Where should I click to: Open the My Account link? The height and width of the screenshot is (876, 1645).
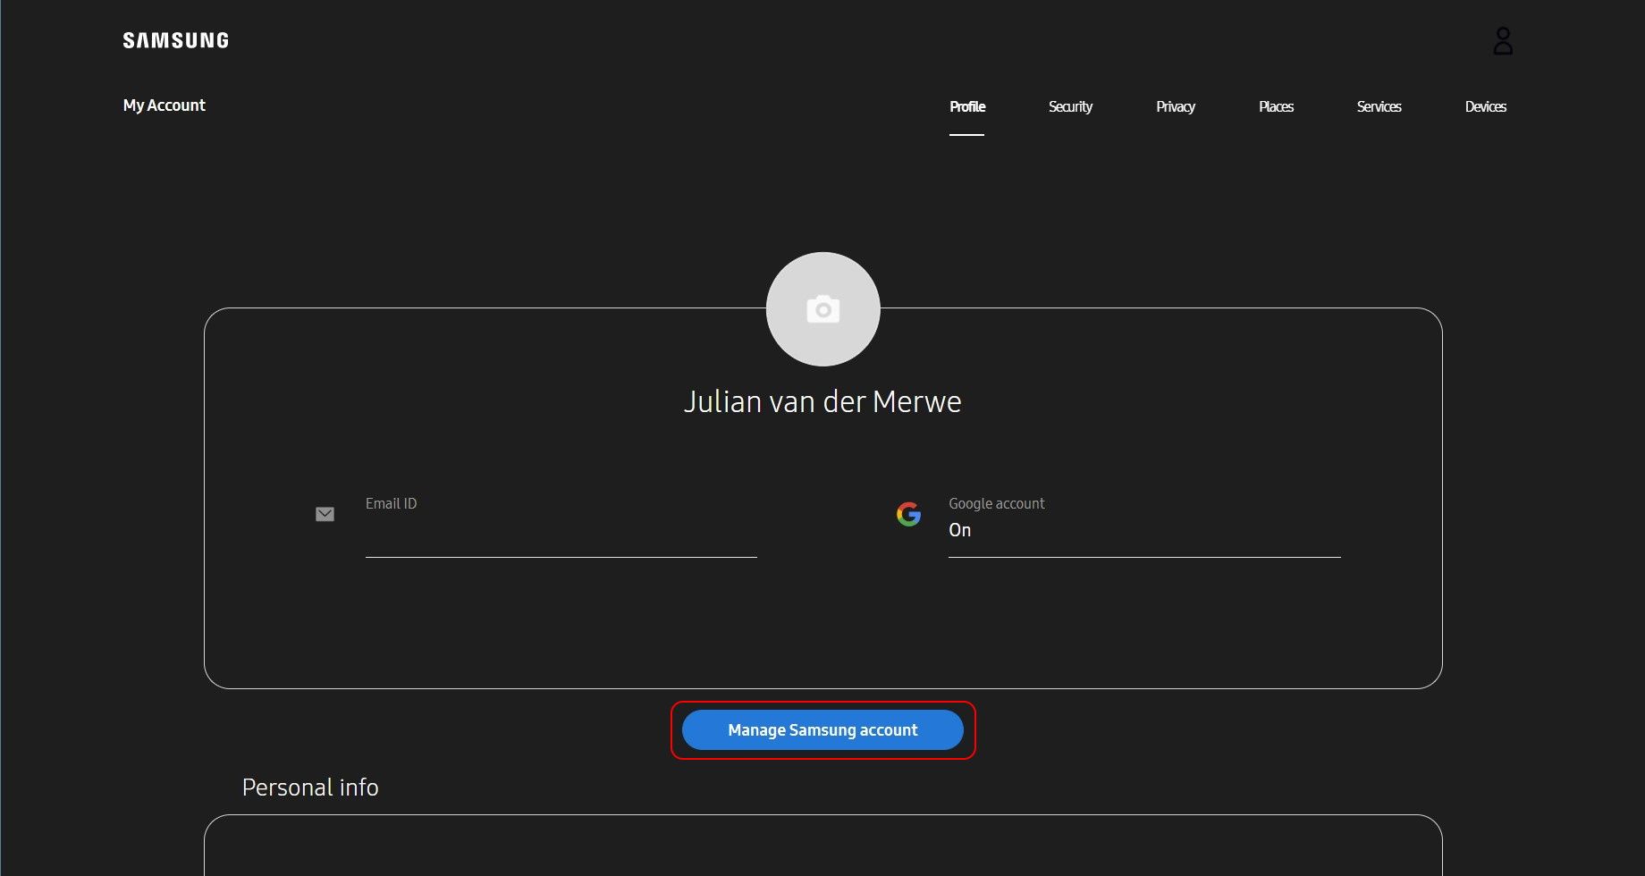pos(164,105)
